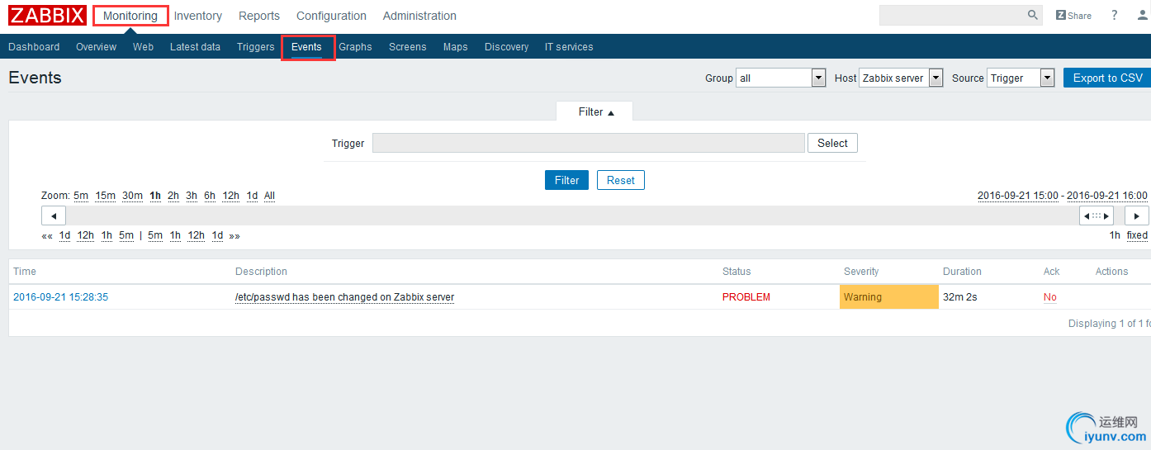Apply the blue Filter button

point(566,180)
